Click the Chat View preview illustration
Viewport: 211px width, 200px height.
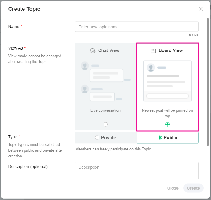tap(105, 81)
